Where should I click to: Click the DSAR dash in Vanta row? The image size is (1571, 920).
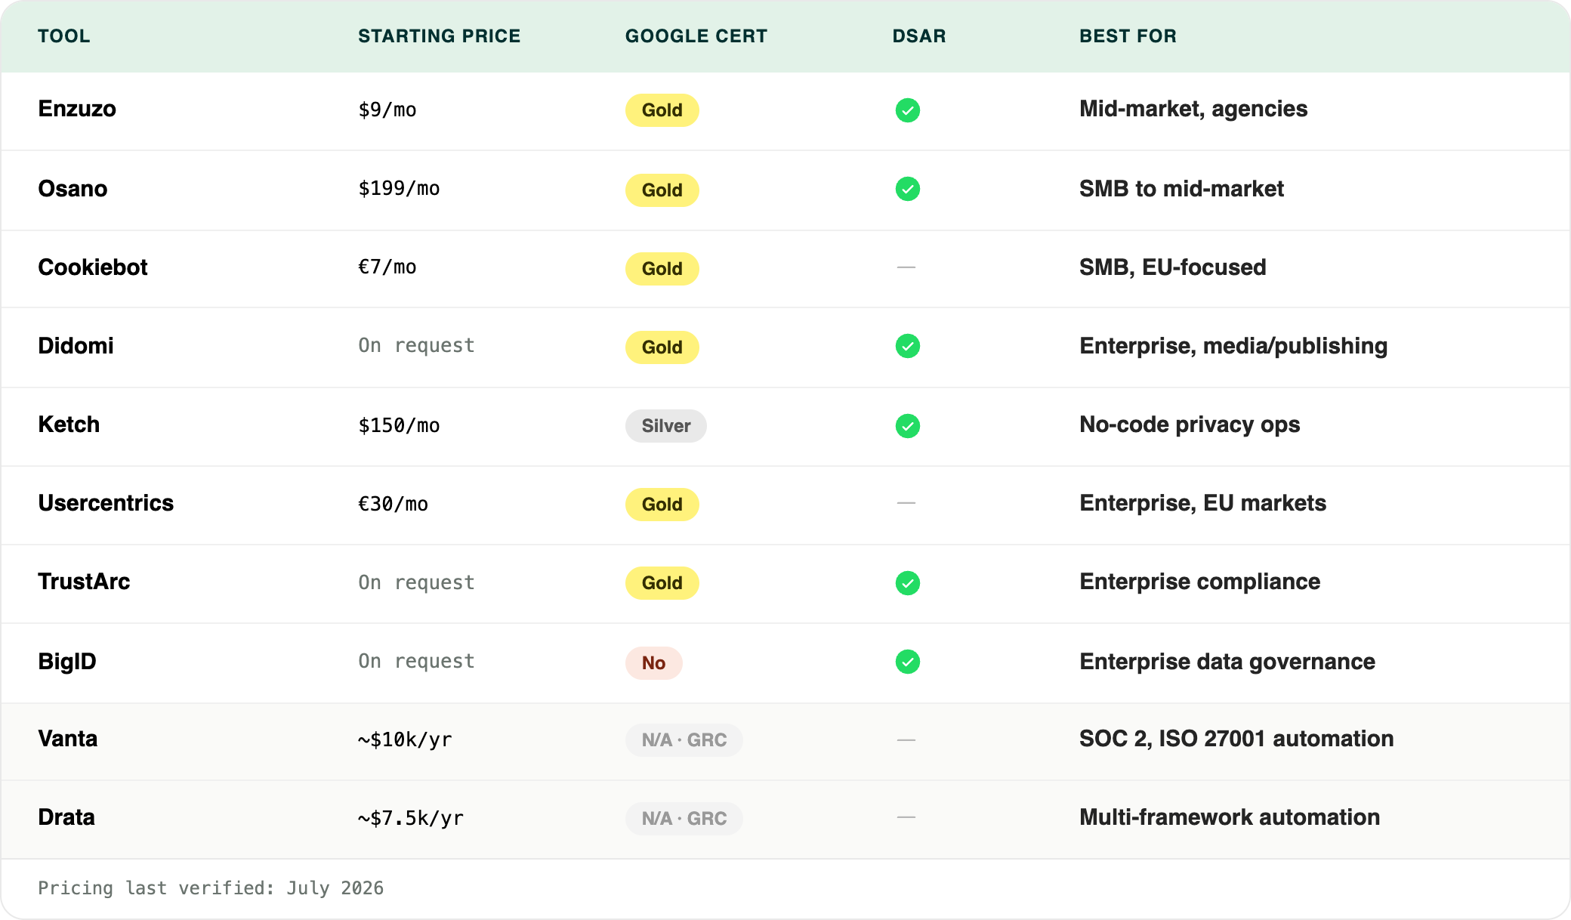[906, 740]
